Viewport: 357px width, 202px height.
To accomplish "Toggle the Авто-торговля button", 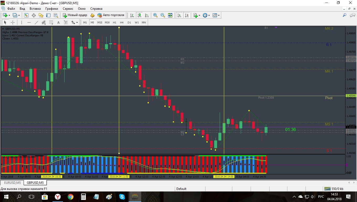I will pos(111,15).
